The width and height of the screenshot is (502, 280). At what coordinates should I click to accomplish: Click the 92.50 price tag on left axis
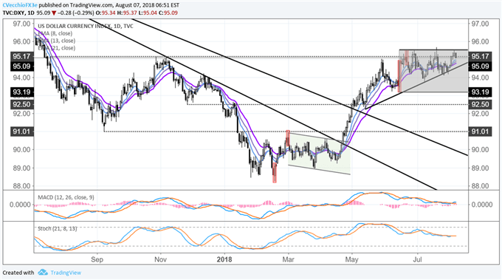pyautogui.click(x=21, y=104)
